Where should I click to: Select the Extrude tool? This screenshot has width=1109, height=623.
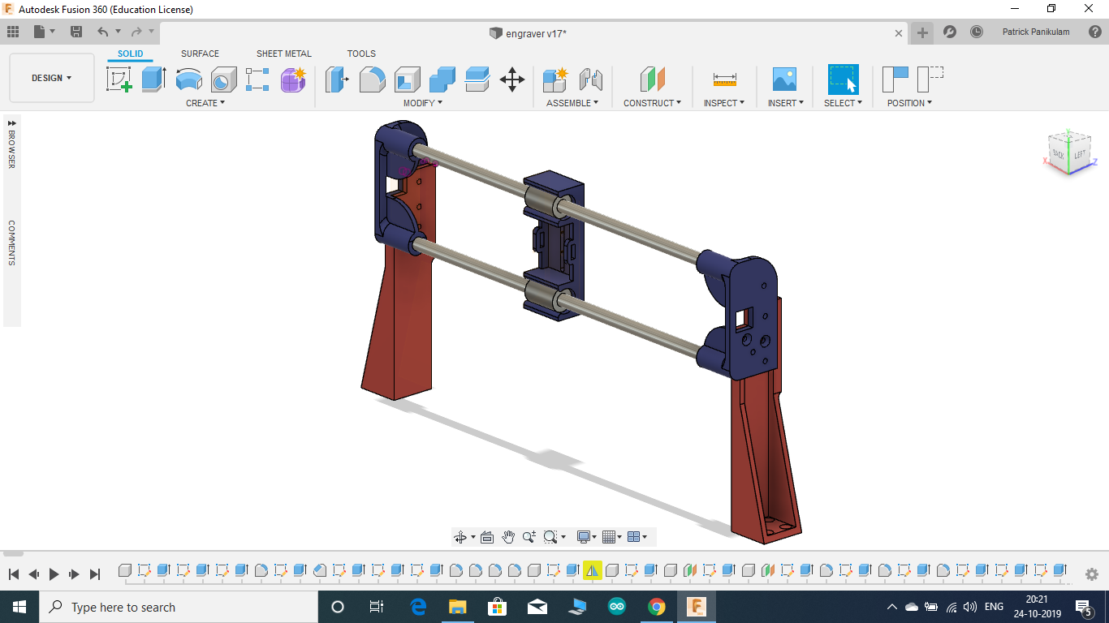click(154, 79)
